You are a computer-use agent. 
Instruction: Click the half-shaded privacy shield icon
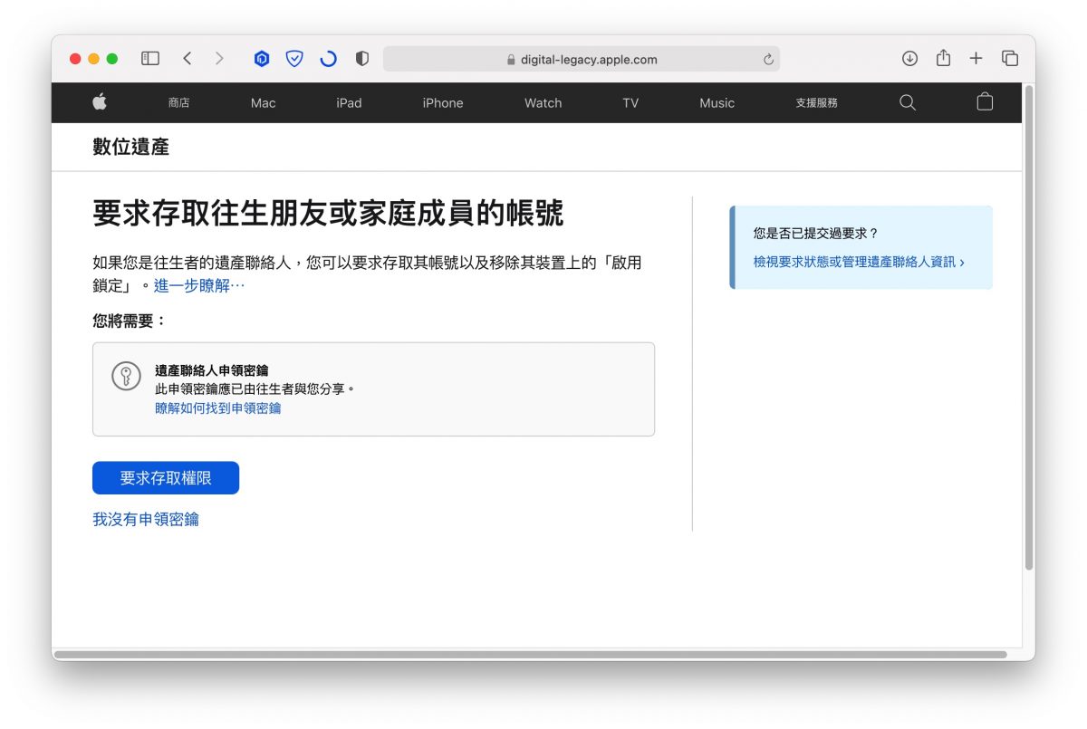click(362, 59)
